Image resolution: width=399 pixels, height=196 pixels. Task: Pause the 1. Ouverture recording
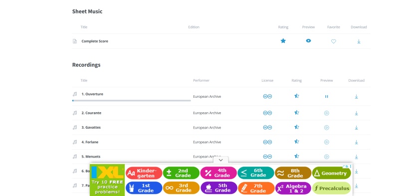pos(327,96)
